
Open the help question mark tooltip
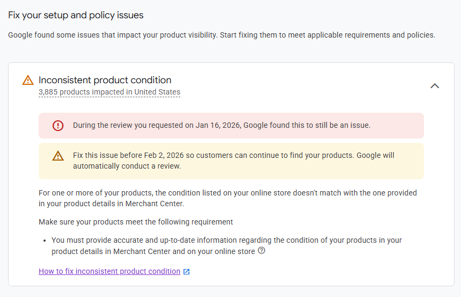click(261, 251)
